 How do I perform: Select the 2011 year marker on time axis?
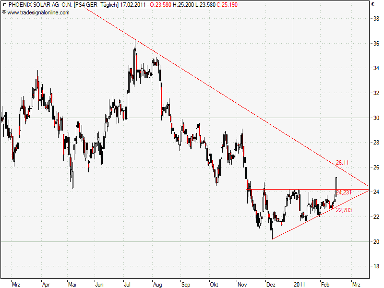pyautogui.click(x=300, y=284)
